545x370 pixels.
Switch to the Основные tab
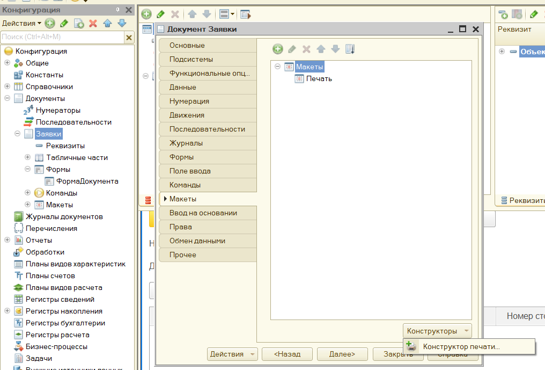(x=187, y=46)
